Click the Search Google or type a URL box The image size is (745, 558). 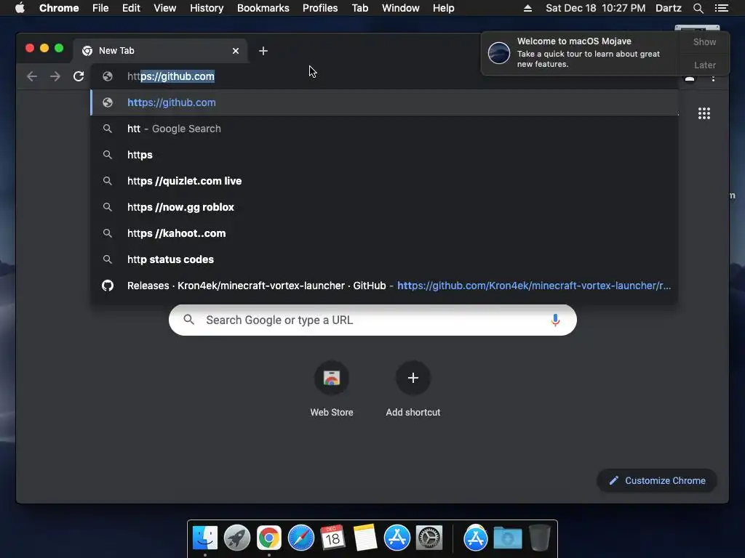pyautogui.click(x=372, y=320)
